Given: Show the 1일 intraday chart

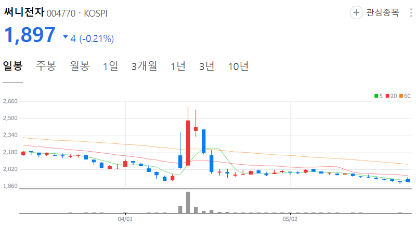Looking at the screenshot, I should coord(111,66).
